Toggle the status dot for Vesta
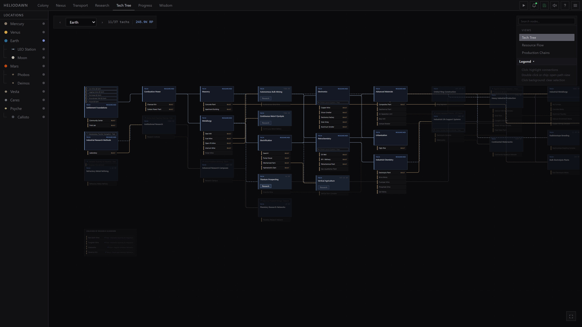 [44, 91]
